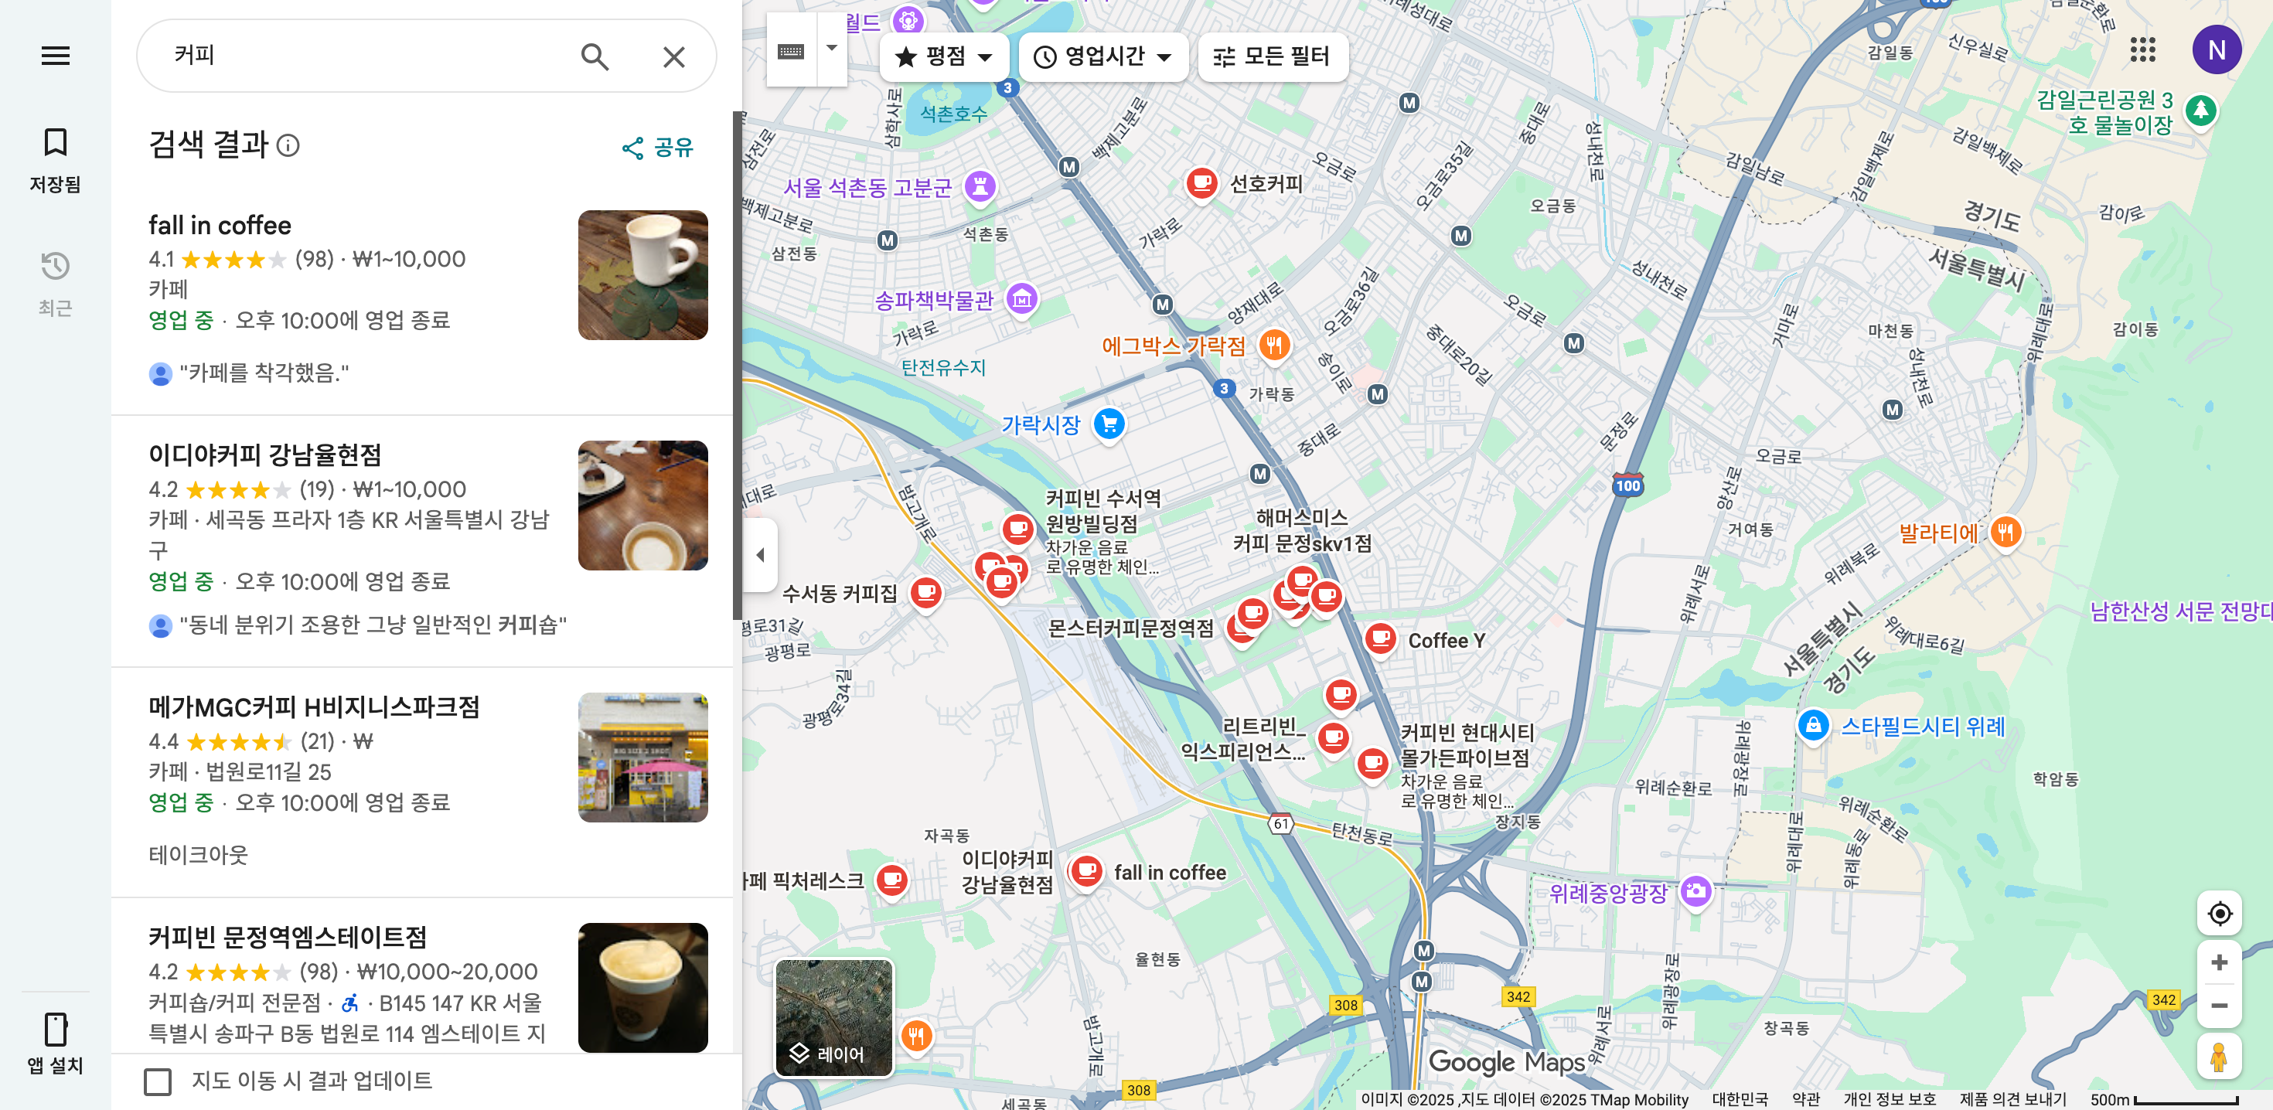Expand the input tools dropdown arrow
This screenshot has width=2273, height=1110.
click(831, 50)
